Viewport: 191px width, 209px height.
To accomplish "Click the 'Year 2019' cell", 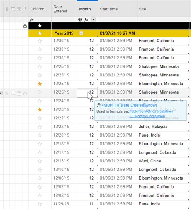I will click(64, 33).
